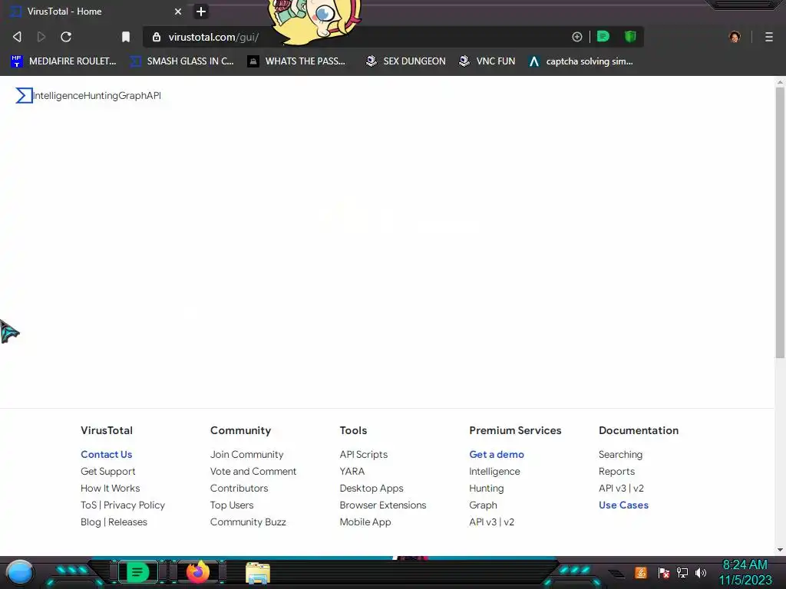Click the volume speaker tray icon
This screenshot has width=786, height=589.
[701, 572]
